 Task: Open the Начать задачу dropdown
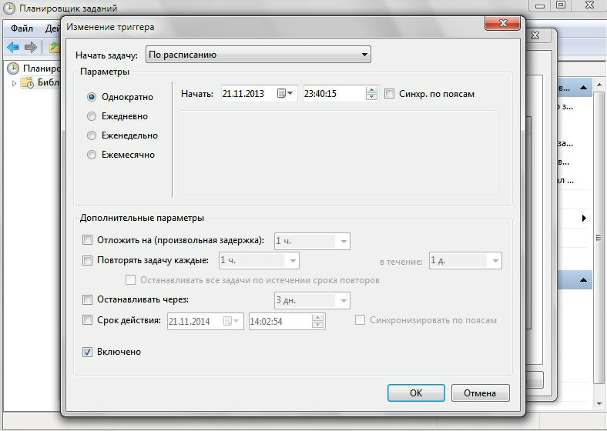(x=258, y=55)
